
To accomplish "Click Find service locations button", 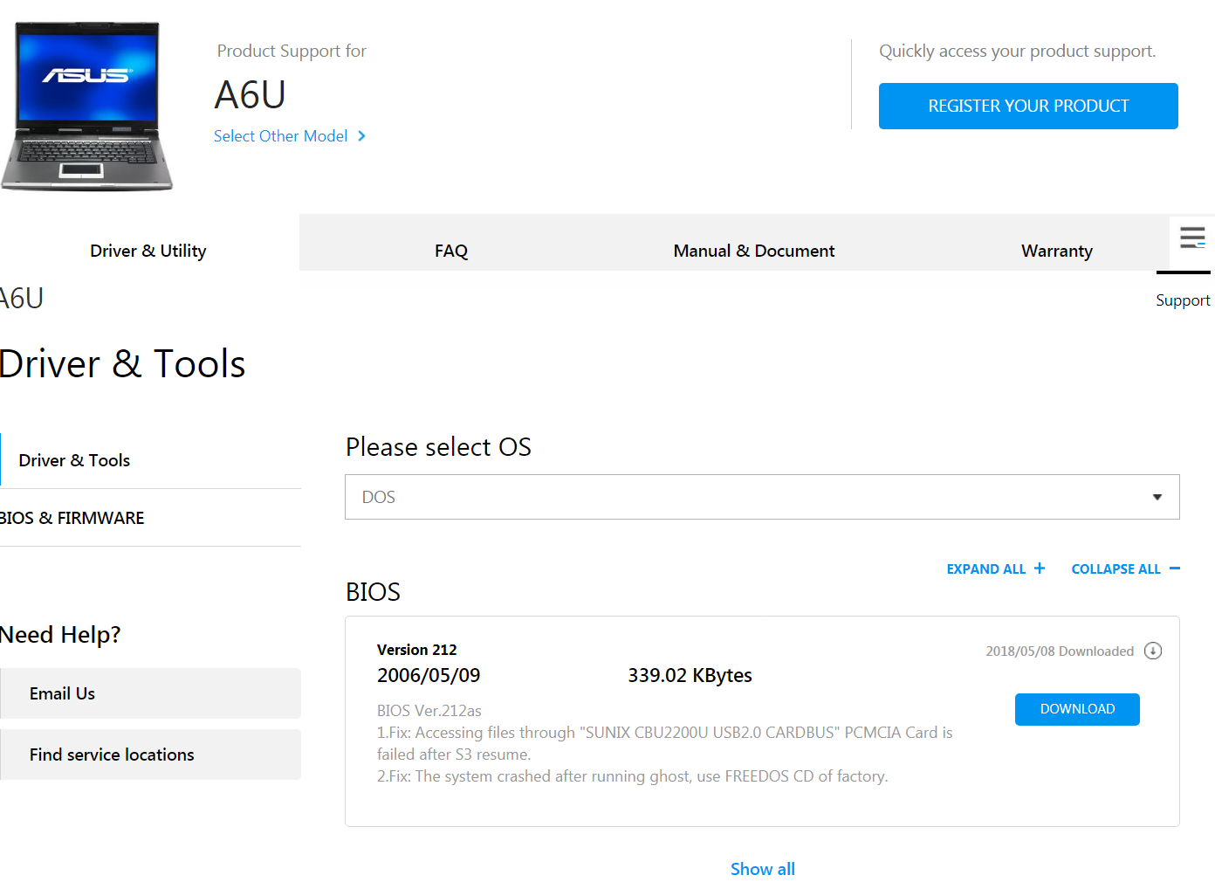I will 150,755.
